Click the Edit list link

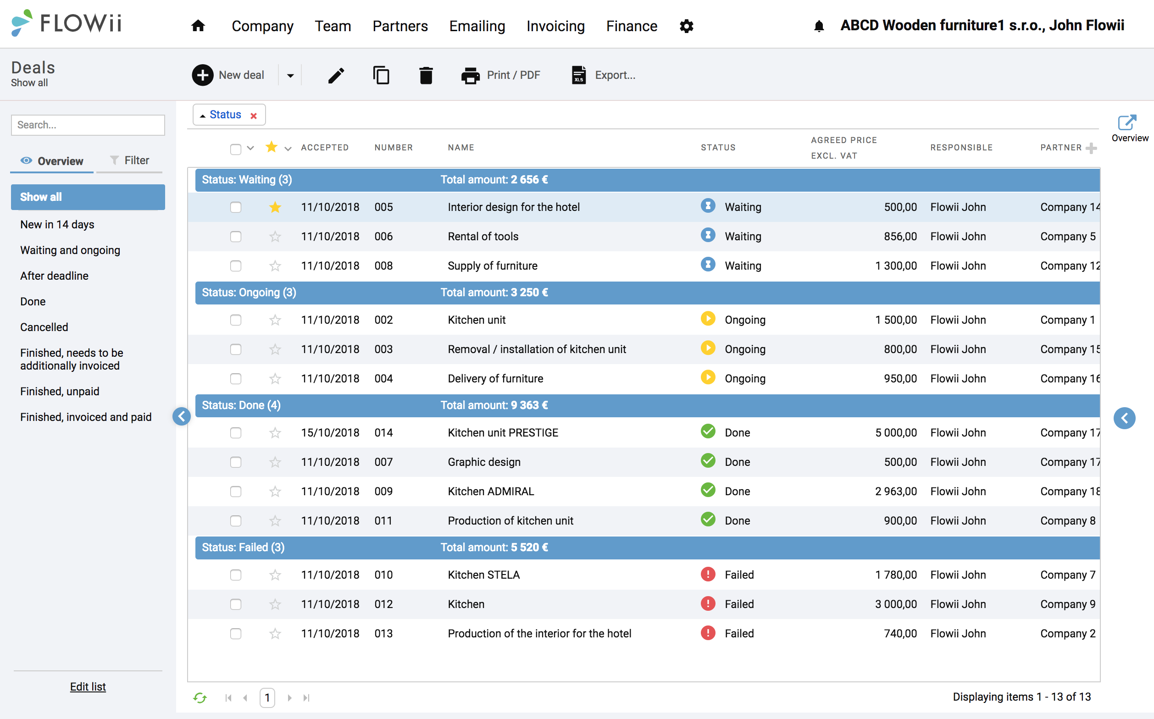coord(88,686)
